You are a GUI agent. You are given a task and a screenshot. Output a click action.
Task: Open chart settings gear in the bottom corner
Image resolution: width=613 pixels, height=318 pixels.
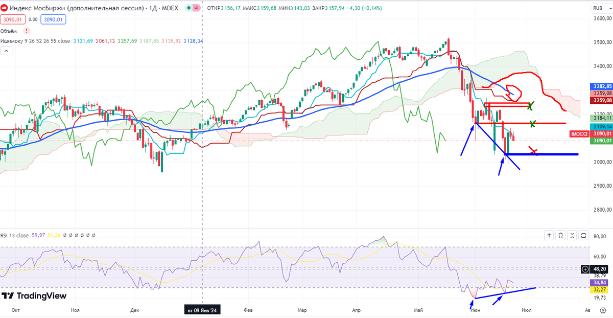(x=602, y=310)
